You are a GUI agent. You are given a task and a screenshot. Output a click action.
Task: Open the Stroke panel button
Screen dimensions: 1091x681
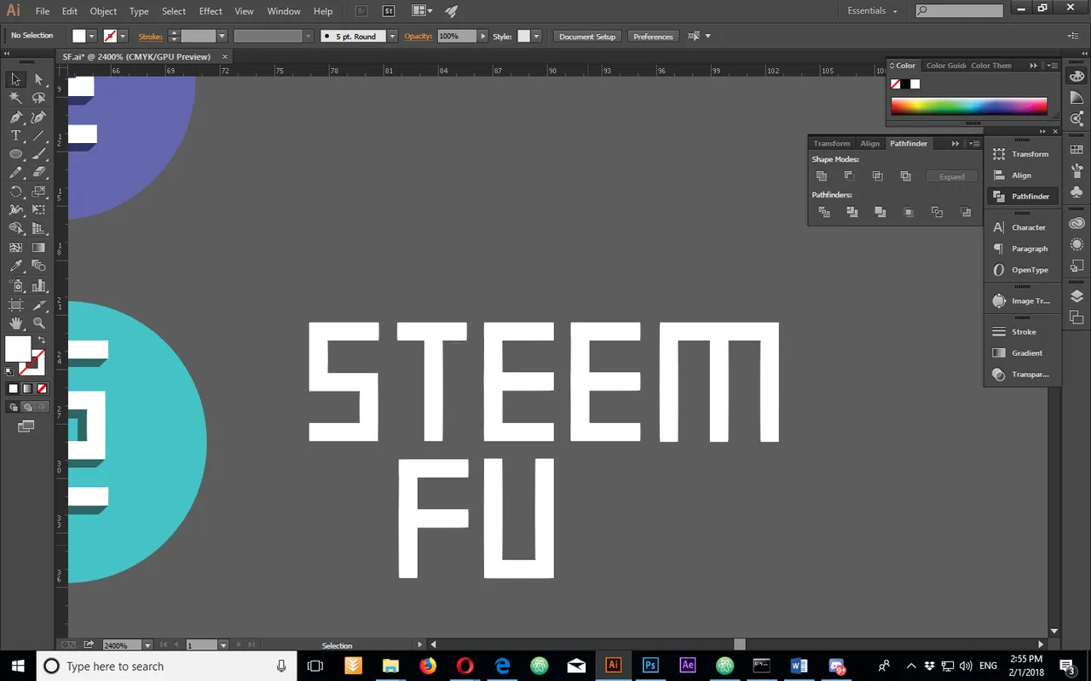pyautogui.click(x=1022, y=331)
